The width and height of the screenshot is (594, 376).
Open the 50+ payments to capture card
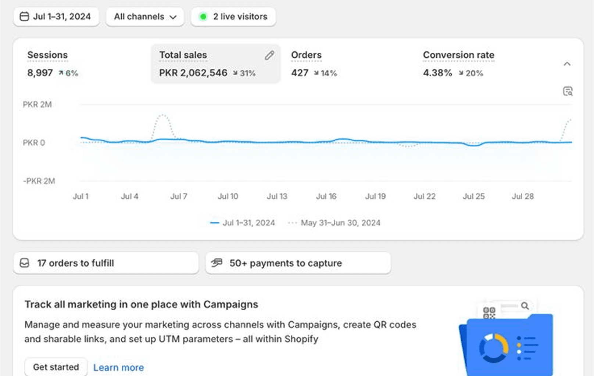[x=298, y=263]
